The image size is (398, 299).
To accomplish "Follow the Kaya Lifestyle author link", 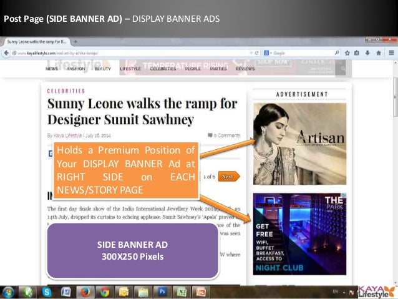I will click(68, 135).
